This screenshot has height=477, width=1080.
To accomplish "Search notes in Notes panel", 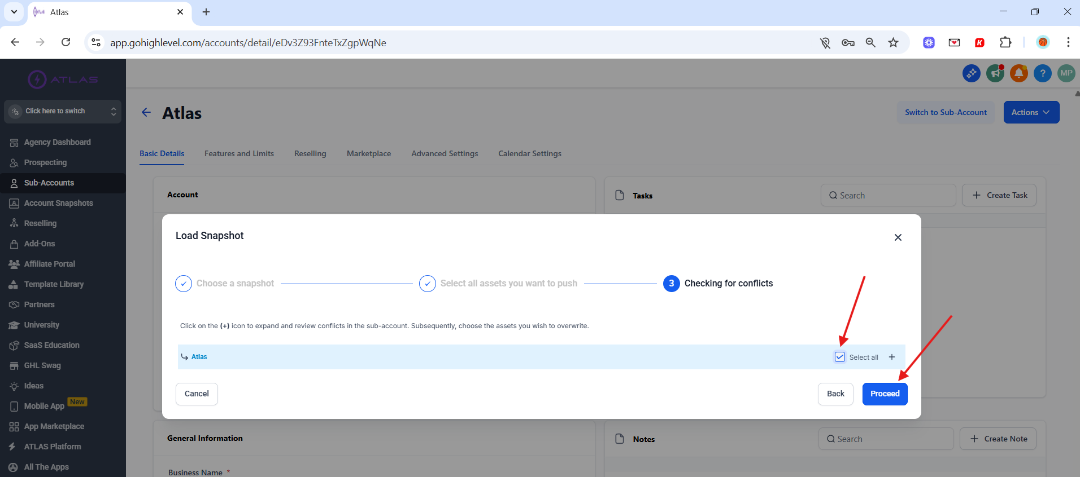I will 886,439.
